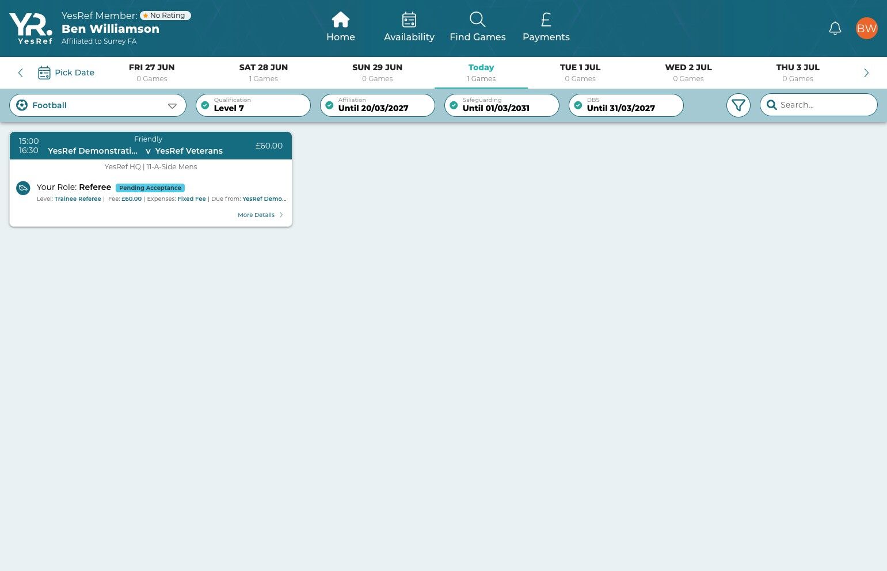Screen dimensions: 887x571
Task: Click the Qualification green check icon
Action: (x=205, y=105)
